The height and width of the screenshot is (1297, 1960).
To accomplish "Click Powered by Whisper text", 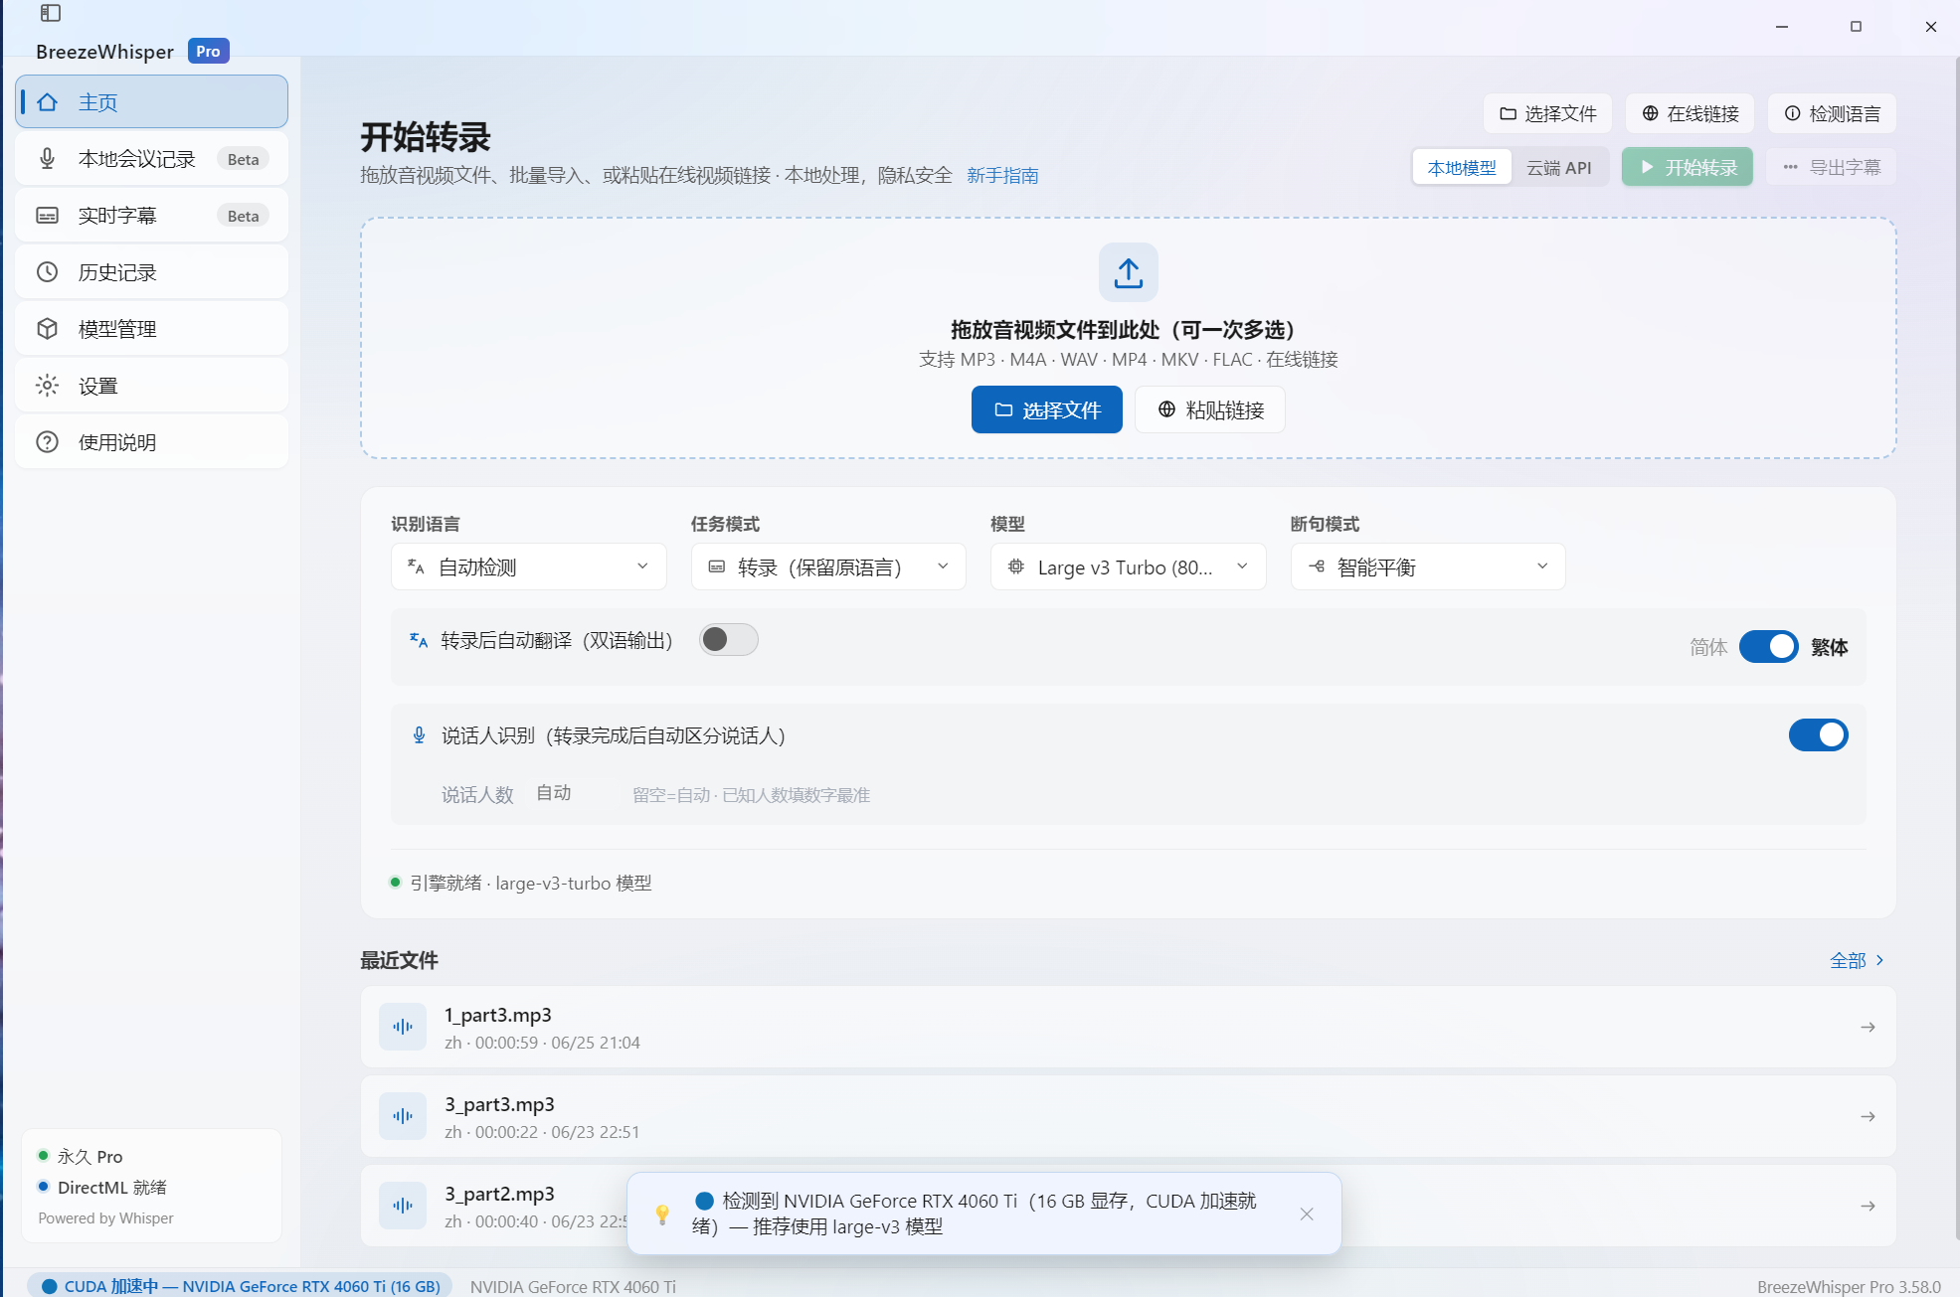I will pyautogui.click(x=105, y=1217).
